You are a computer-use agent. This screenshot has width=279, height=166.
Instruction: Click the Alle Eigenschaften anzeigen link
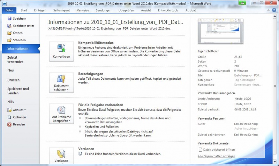coord(216,156)
